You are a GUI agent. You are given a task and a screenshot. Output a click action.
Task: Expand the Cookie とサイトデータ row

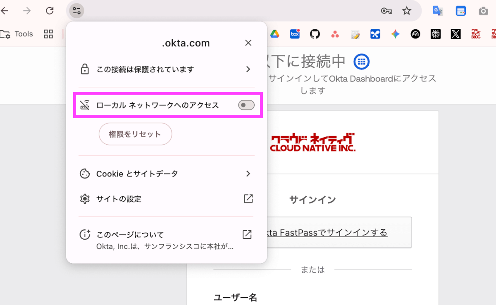tap(167, 174)
